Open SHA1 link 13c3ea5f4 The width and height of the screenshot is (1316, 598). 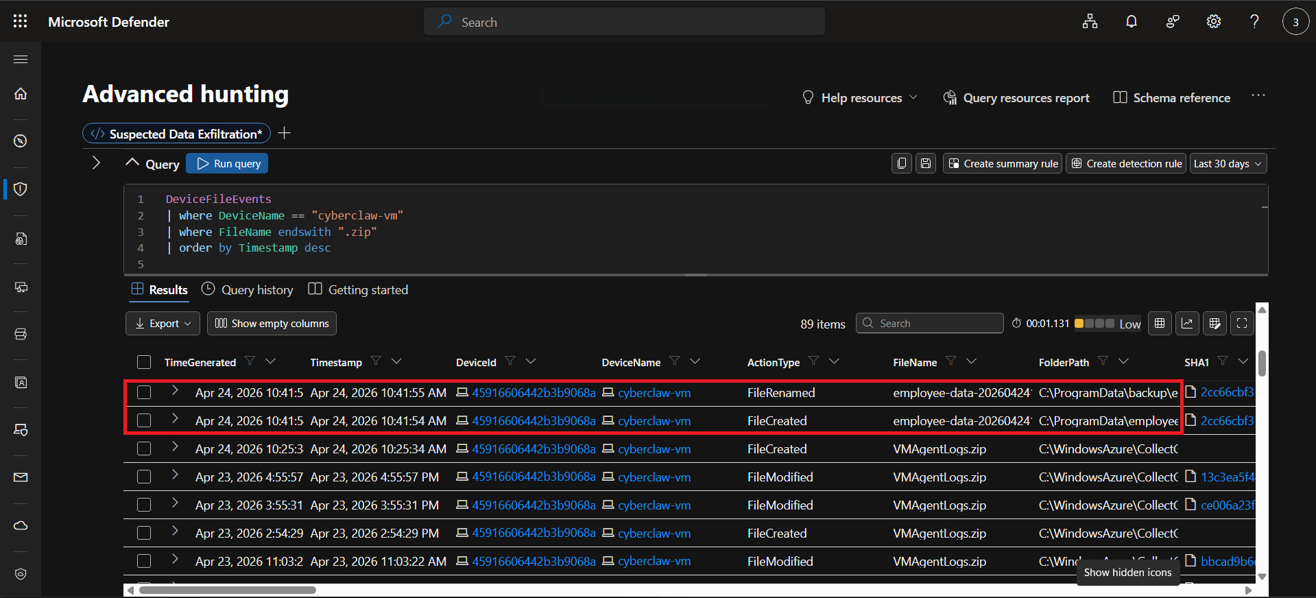click(x=1228, y=477)
